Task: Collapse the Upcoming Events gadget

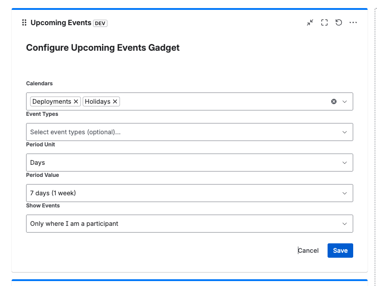Action: point(310,22)
